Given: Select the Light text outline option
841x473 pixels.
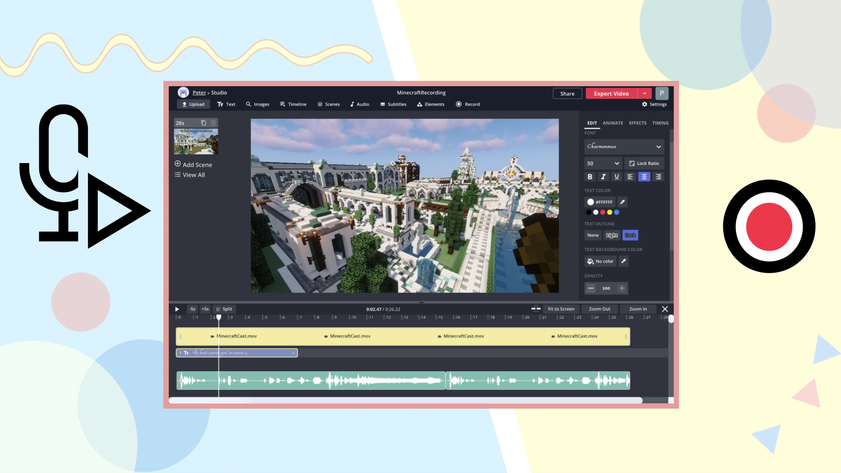Looking at the screenshot, I should click(x=612, y=235).
